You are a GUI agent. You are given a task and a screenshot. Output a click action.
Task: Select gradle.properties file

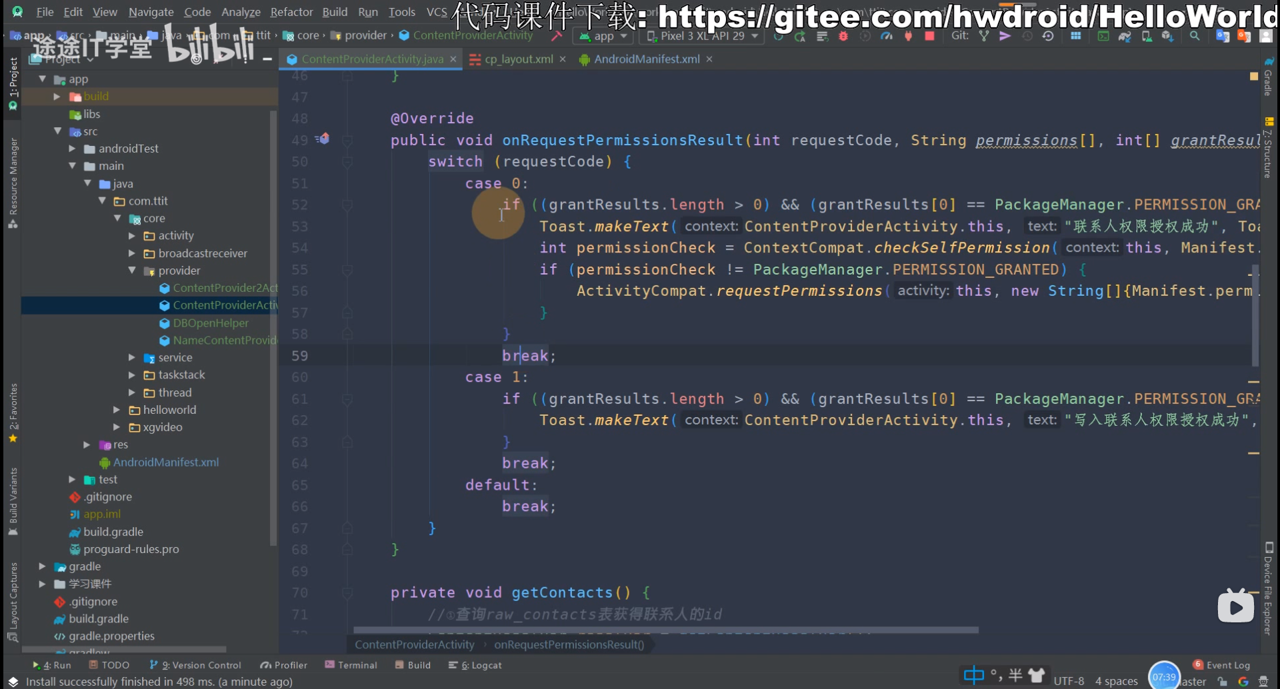click(x=111, y=636)
